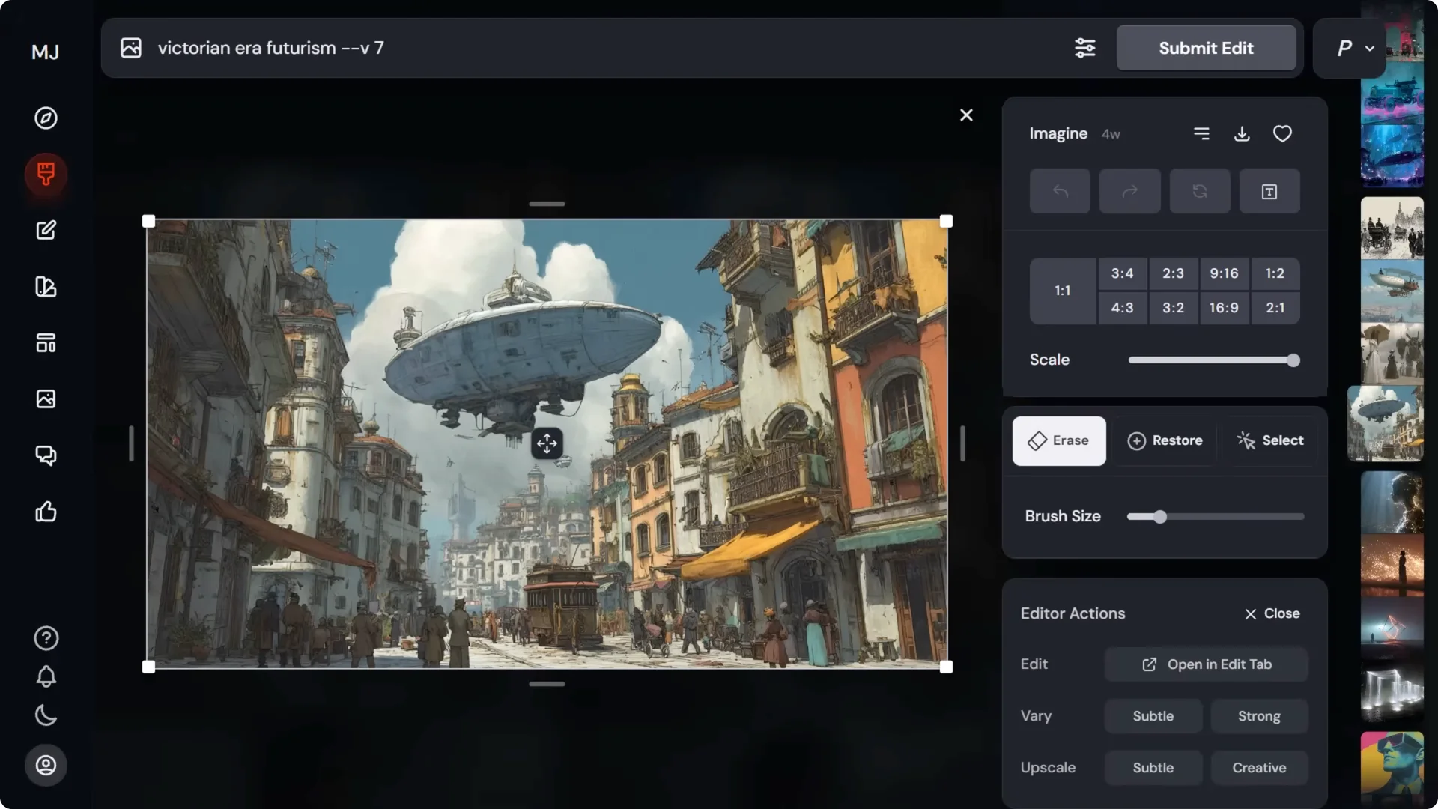The width and height of the screenshot is (1438, 809).
Task: Switch to Restore mode
Action: tap(1165, 440)
